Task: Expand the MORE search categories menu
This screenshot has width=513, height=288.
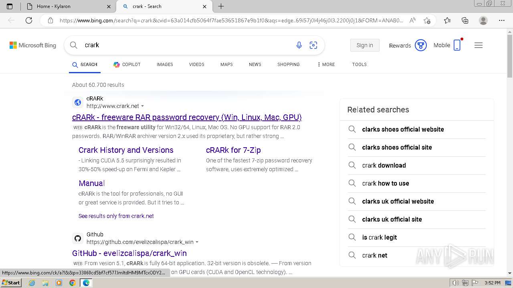Action: point(326,64)
